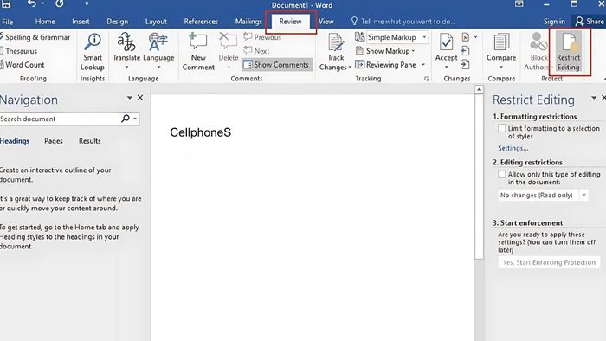Open Simple Markup display dropdown
The height and width of the screenshot is (341, 606).
coord(397,37)
